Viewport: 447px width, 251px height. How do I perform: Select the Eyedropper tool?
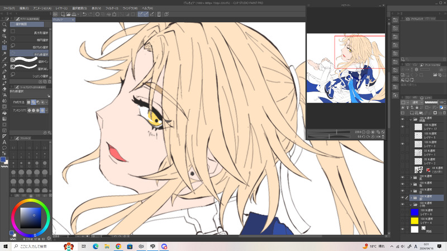click(4, 60)
